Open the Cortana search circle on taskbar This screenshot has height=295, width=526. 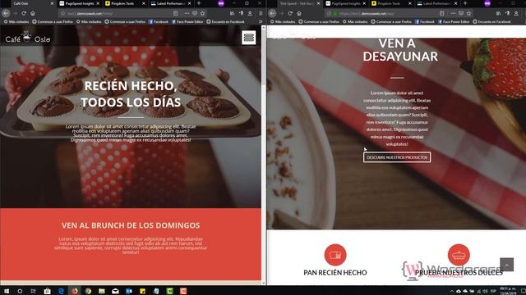(20, 291)
